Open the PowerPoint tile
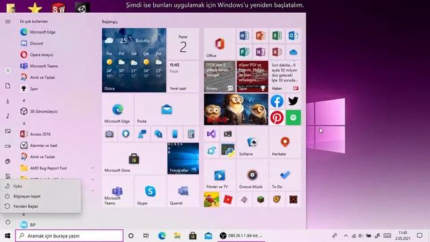430x242 pixels. click(x=260, y=36)
